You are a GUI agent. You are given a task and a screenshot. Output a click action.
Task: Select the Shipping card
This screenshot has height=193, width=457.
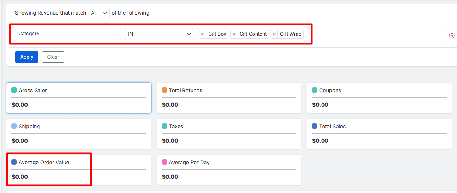tap(79, 134)
